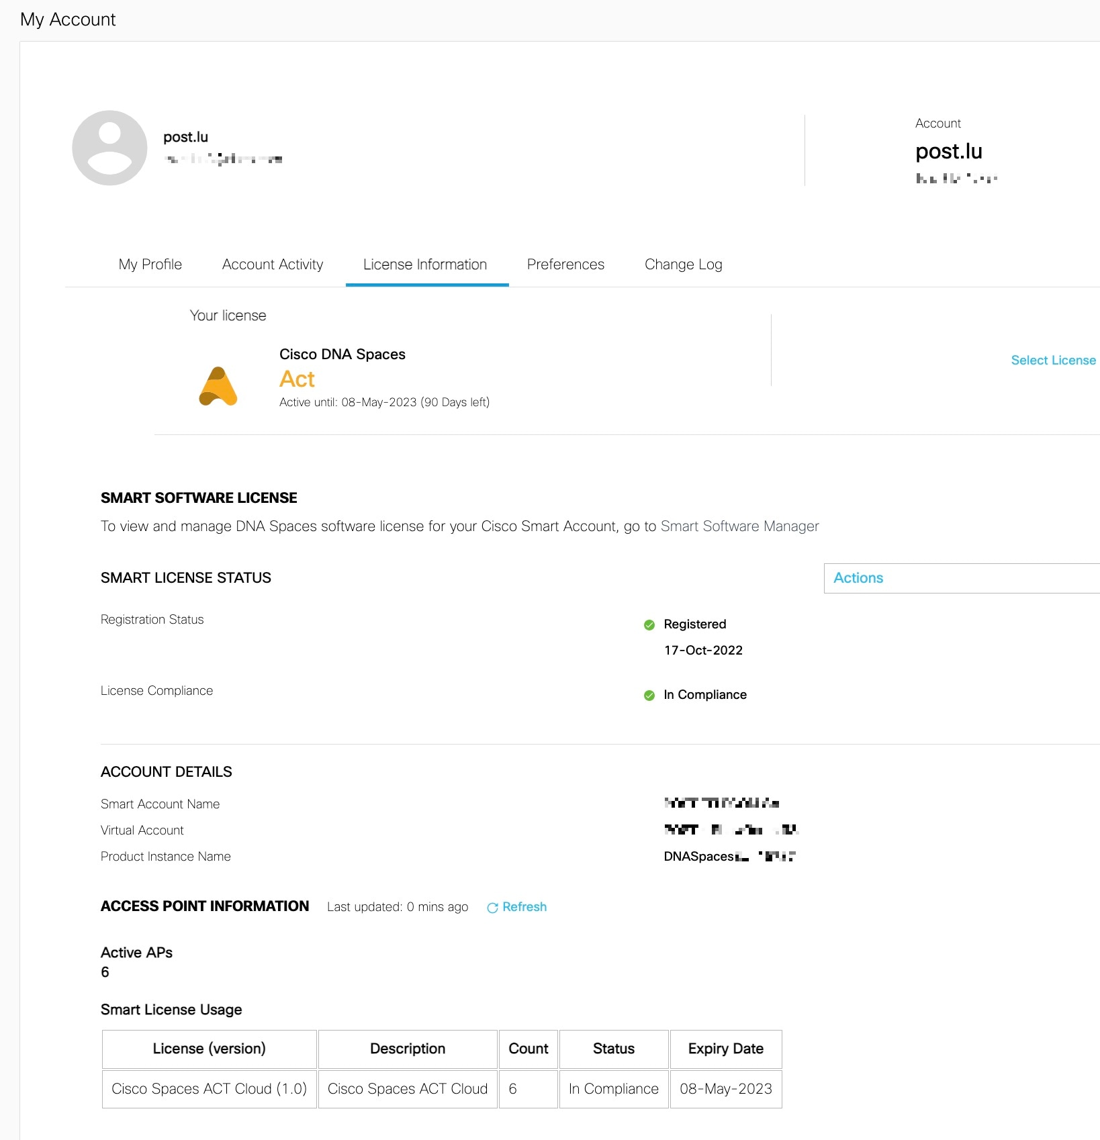Click the Expiry Date column header
Viewport: 1100px width, 1140px height.
pos(726,1049)
